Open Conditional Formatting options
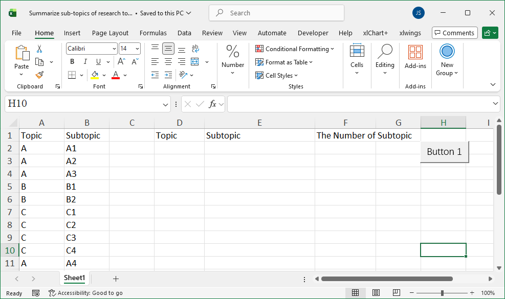 pos(295,49)
